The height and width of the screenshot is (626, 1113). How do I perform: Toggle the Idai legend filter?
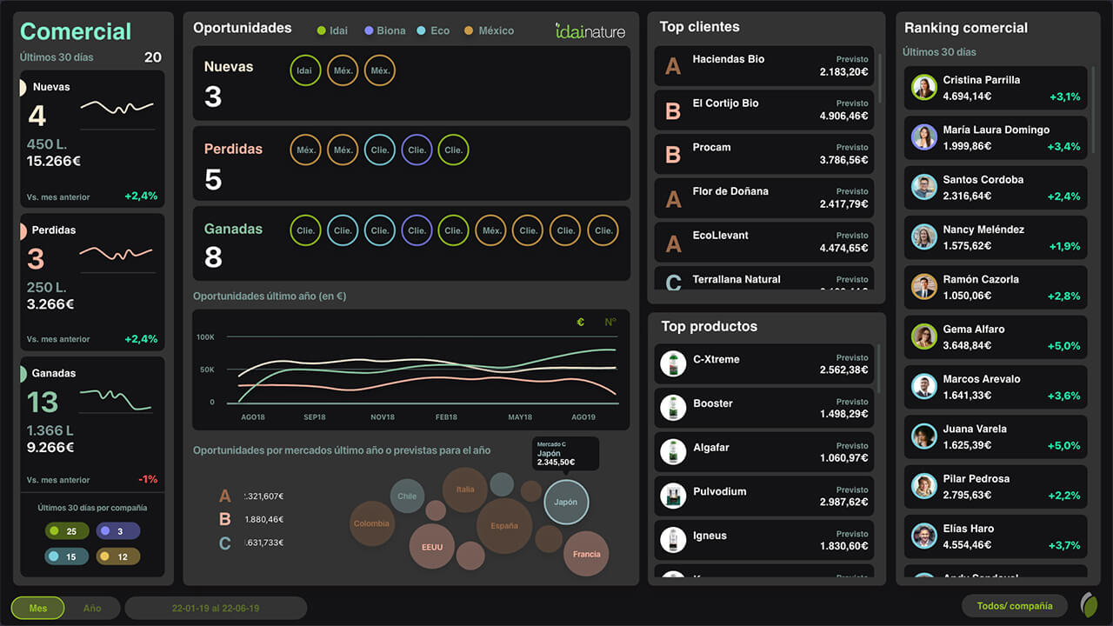coord(332,30)
